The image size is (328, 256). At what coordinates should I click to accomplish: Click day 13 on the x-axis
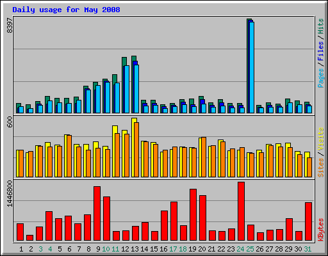tap(135, 249)
